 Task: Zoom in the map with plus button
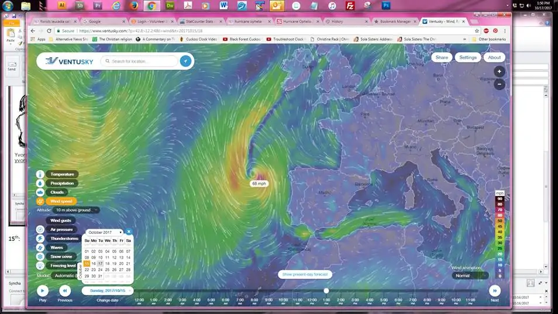500,71
